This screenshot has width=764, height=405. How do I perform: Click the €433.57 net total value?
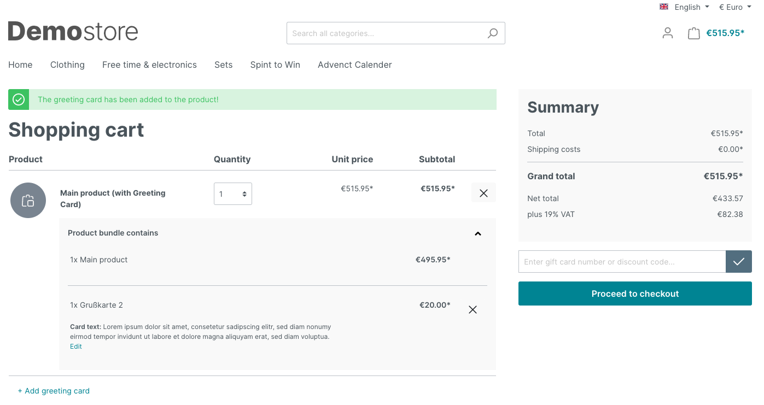pos(727,198)
